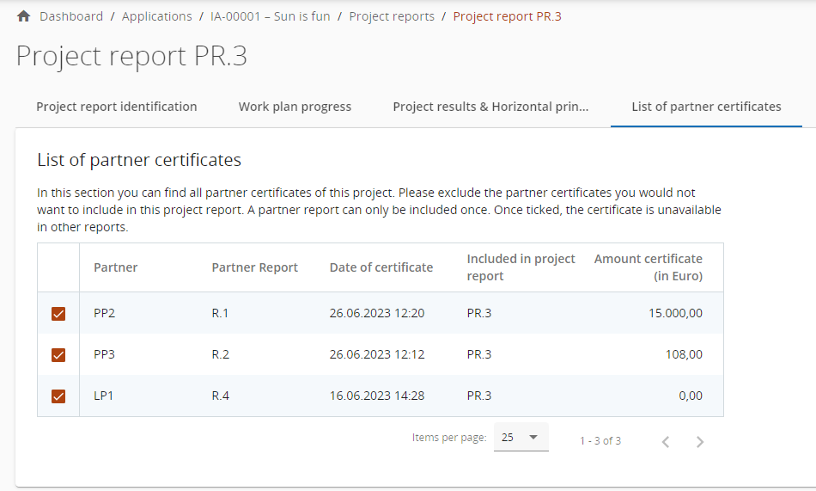This screenshot has width=816, height=491.
Task: Go to the previous page arrow
Action: 666,441
